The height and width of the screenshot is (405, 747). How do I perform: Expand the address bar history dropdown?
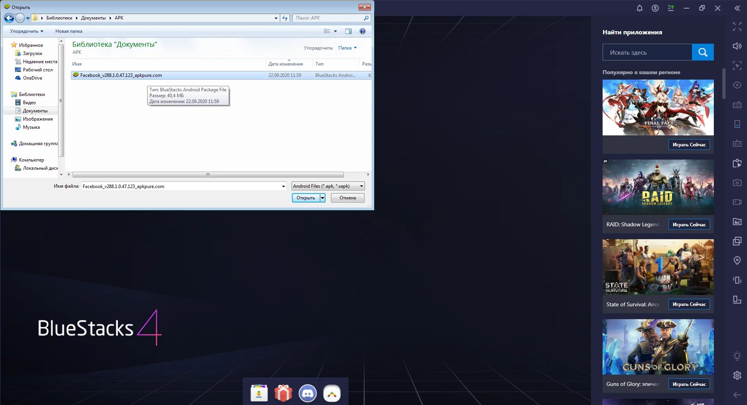(276, 18)
